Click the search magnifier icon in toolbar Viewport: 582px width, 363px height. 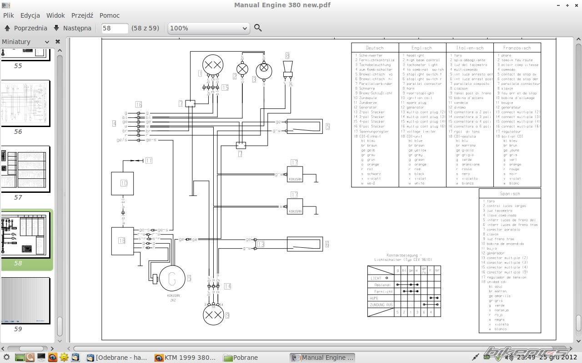click(258, 28)
